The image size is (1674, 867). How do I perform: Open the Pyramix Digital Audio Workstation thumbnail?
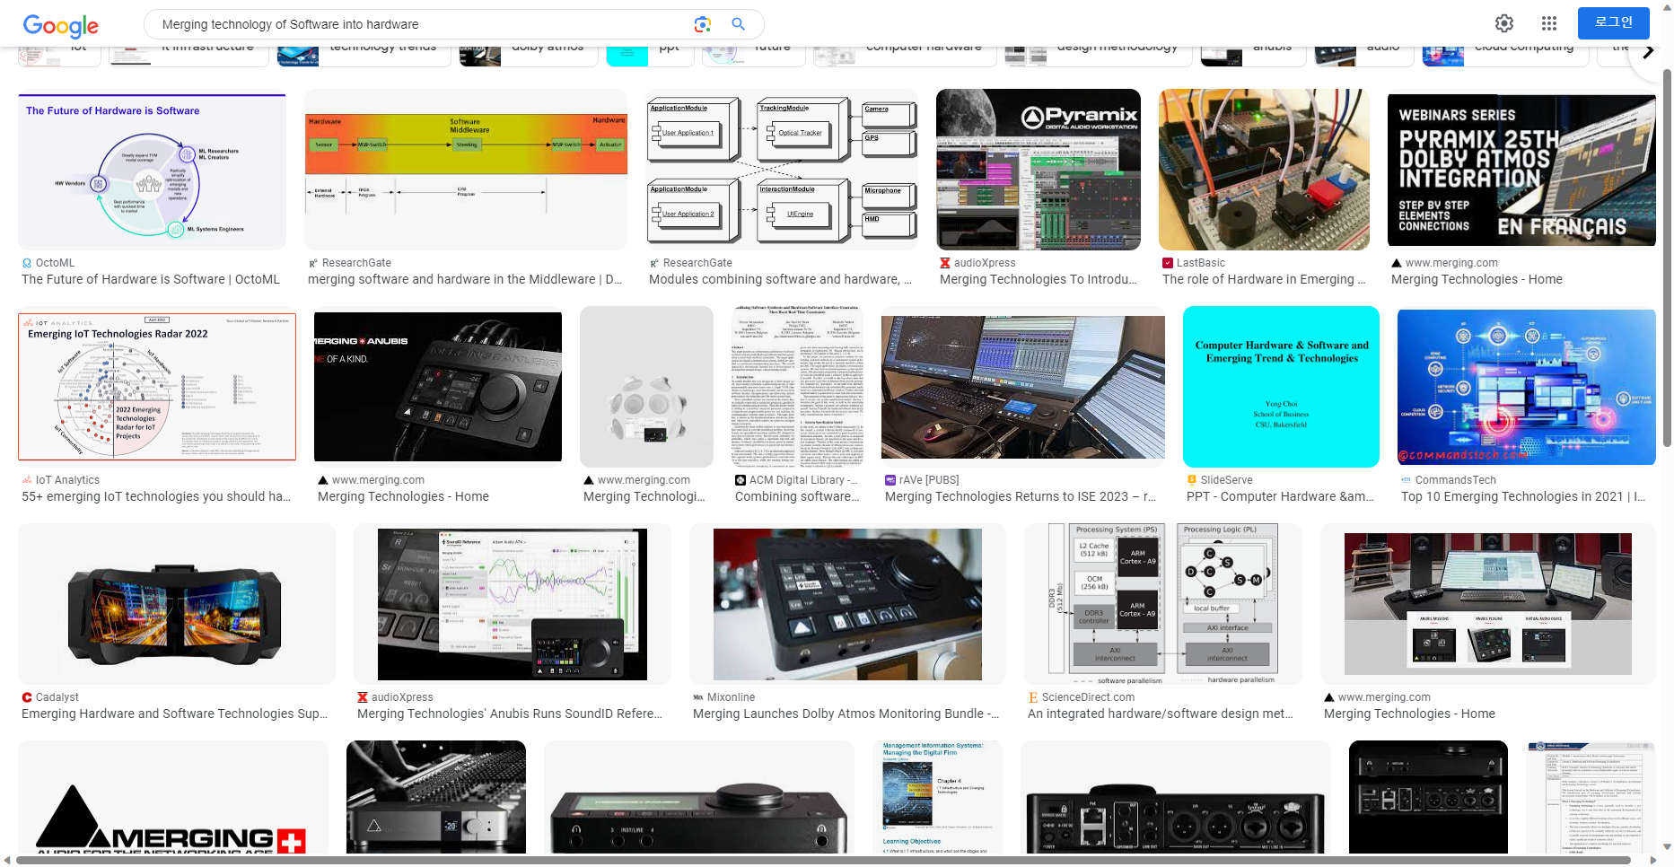click(1039, 170)
